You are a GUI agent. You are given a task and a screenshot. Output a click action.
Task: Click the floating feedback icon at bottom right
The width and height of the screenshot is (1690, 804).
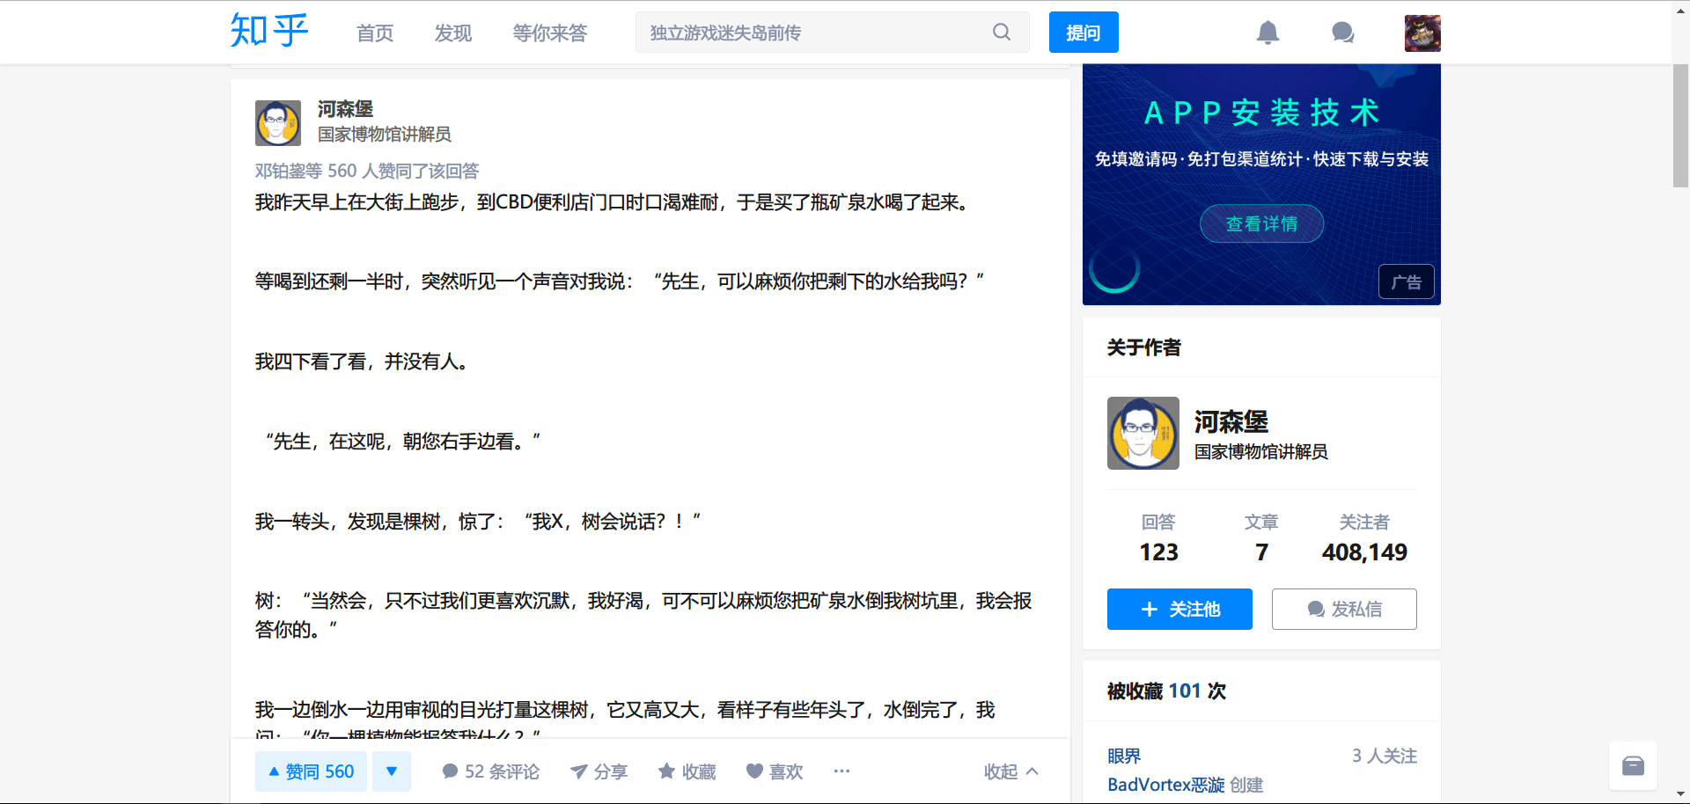1633,765
